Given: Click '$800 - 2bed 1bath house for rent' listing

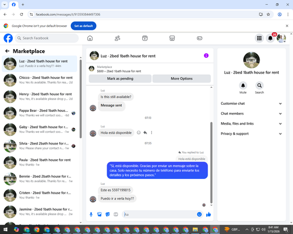Looking at the screenshot, I should click(x=119, y=71).
